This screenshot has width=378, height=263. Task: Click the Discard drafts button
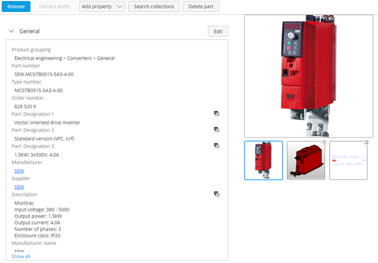coord(55,7)
